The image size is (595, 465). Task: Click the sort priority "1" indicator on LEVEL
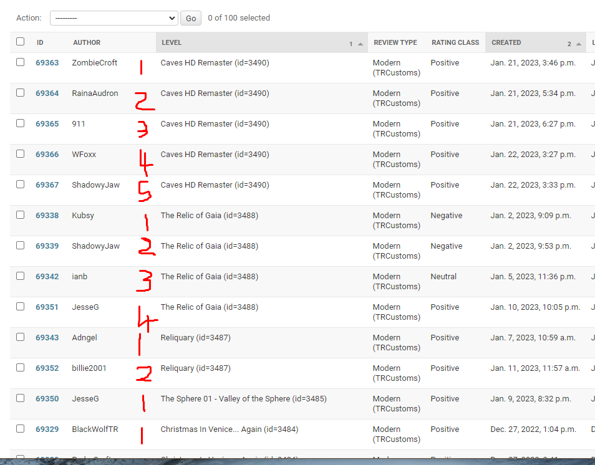tap(351, 44)
